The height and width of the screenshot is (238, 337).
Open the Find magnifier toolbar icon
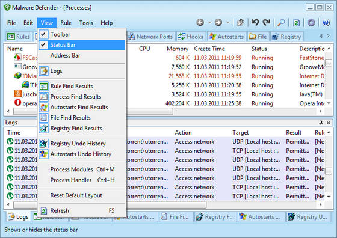(x=281, y=22)
